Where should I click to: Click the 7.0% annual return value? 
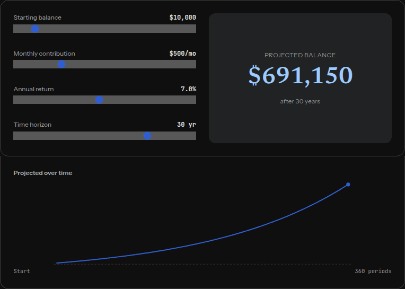pyautogui.click(x=189, y=89)
